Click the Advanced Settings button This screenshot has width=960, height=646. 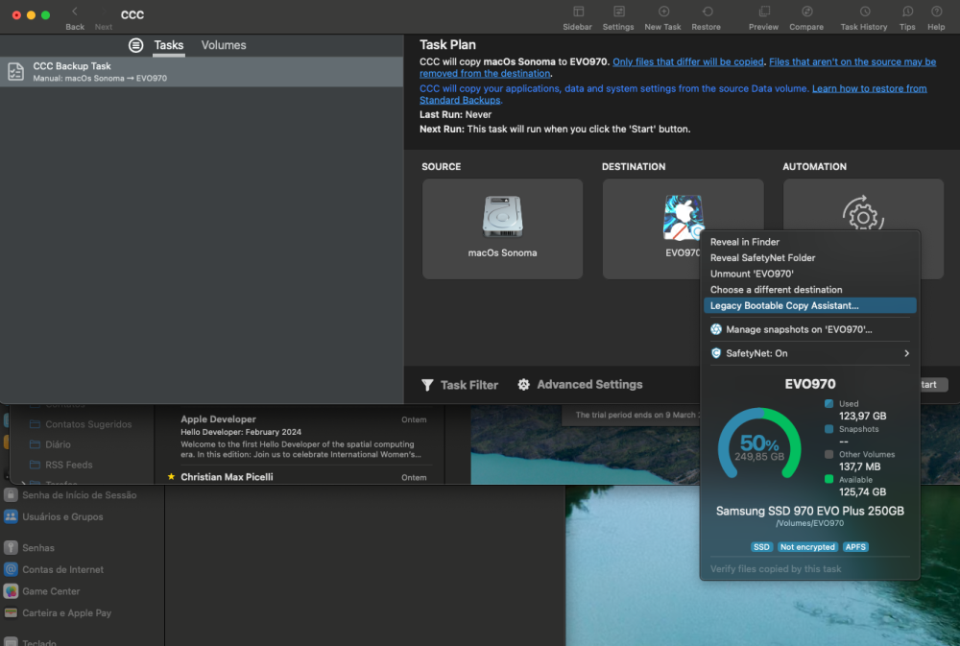tap(581, 385)
